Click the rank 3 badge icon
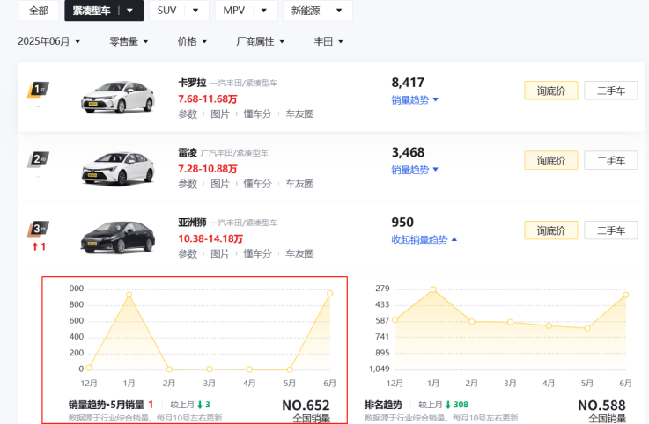 [39, 229]
